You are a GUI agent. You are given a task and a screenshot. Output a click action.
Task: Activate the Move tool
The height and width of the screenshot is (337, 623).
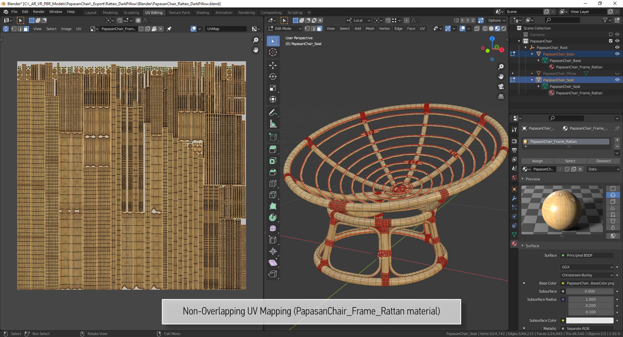pyautogui.click(x=273, y=65)
